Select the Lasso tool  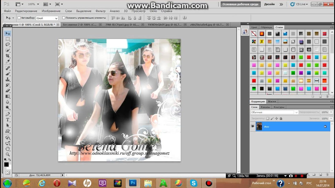pyautogui.click(x=8, y=44)
